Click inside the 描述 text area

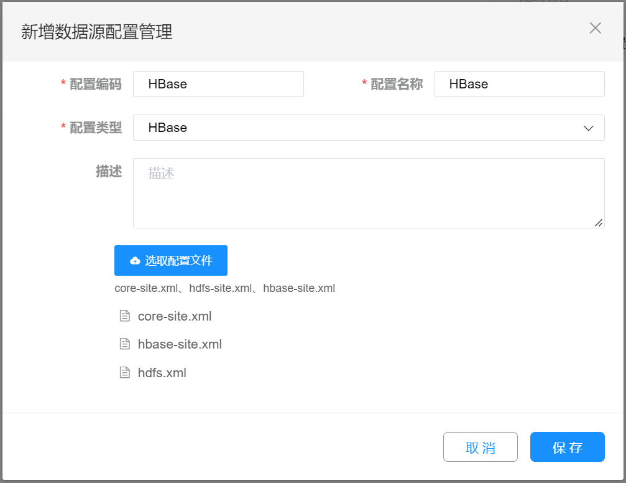[x=368, y=193]
